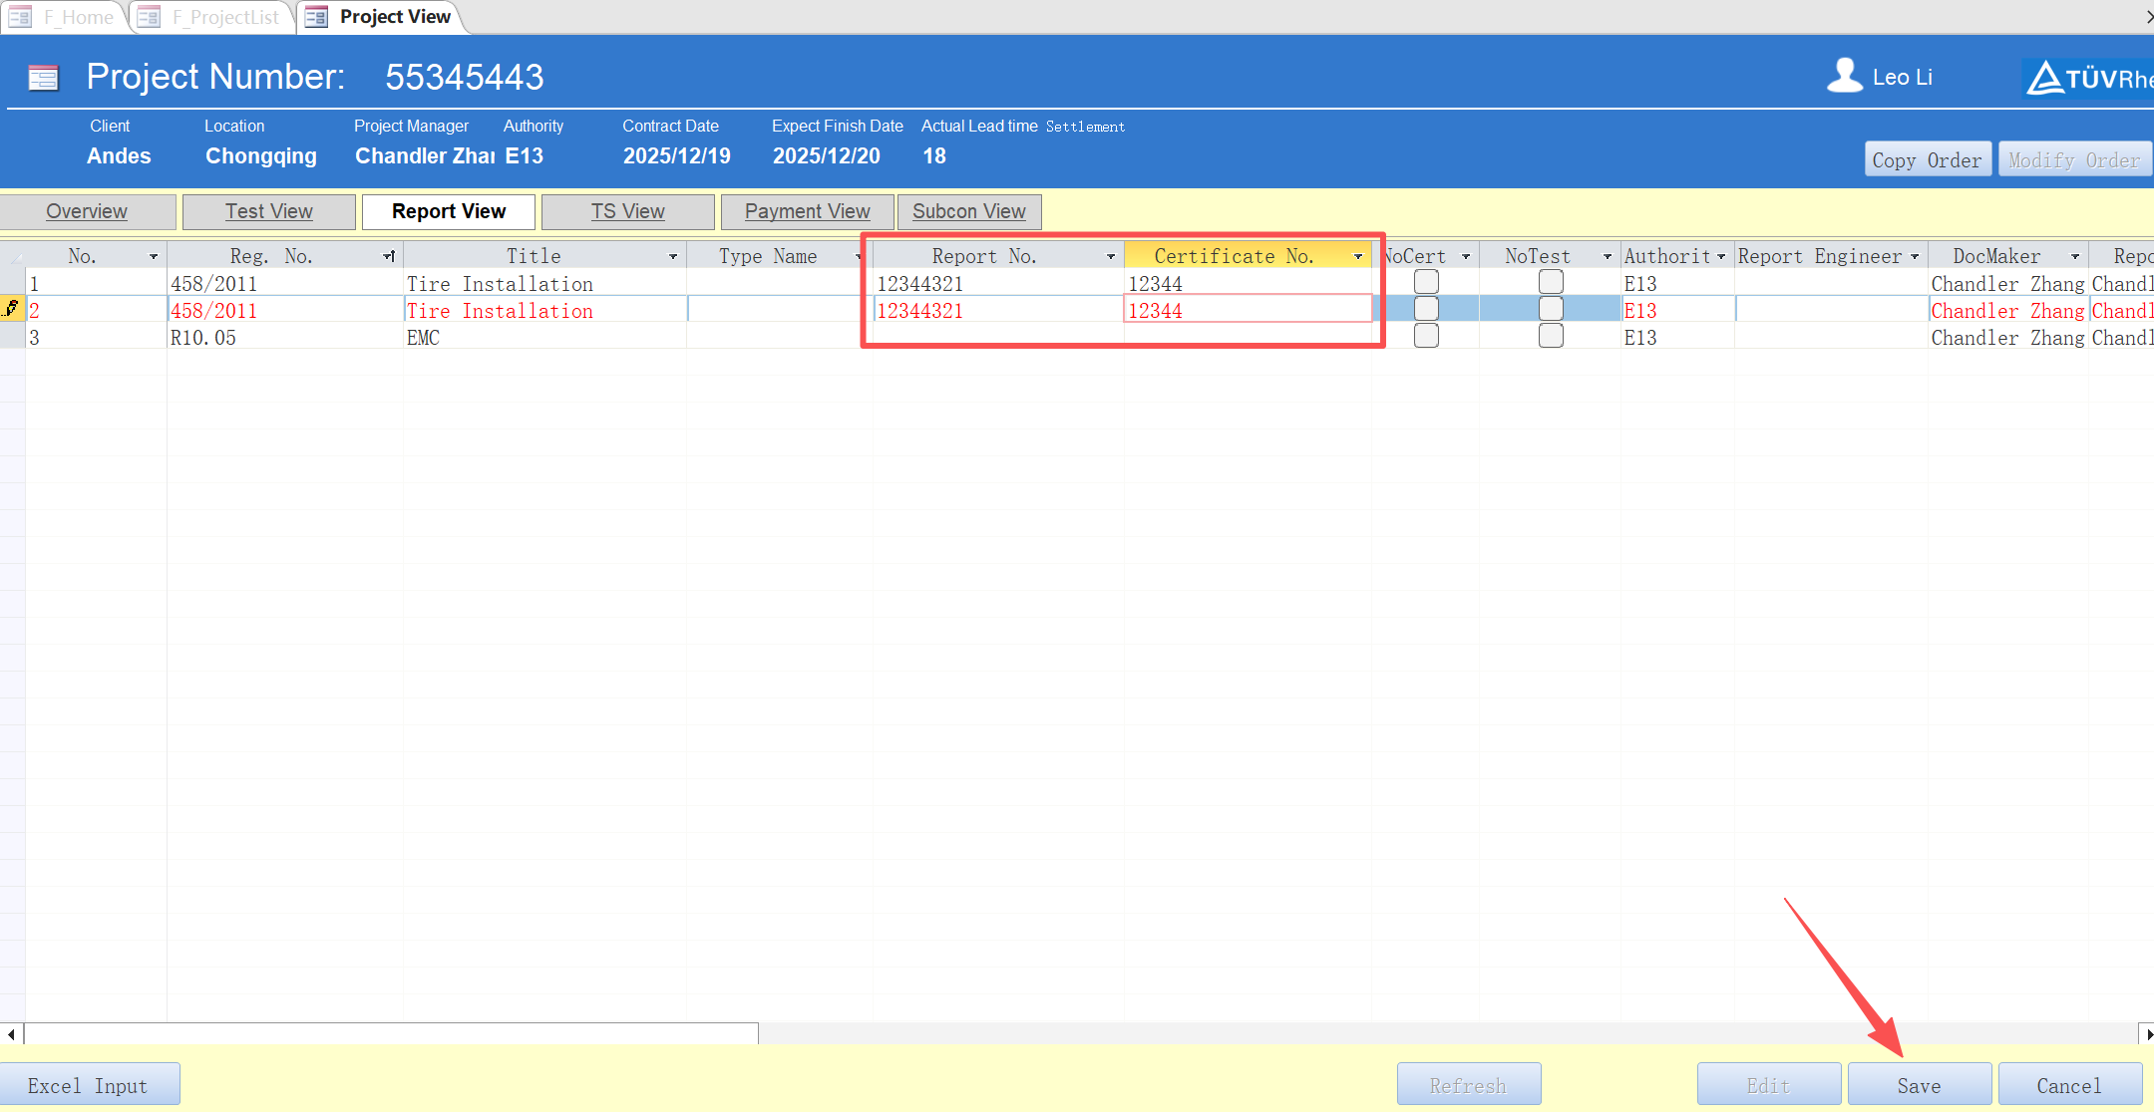Click the form icon beside Project Number

tap(43, 78)
